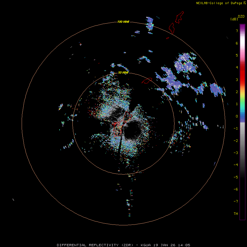
Task: Click the 50 NMI range ring label
Action: coord(123,73)
